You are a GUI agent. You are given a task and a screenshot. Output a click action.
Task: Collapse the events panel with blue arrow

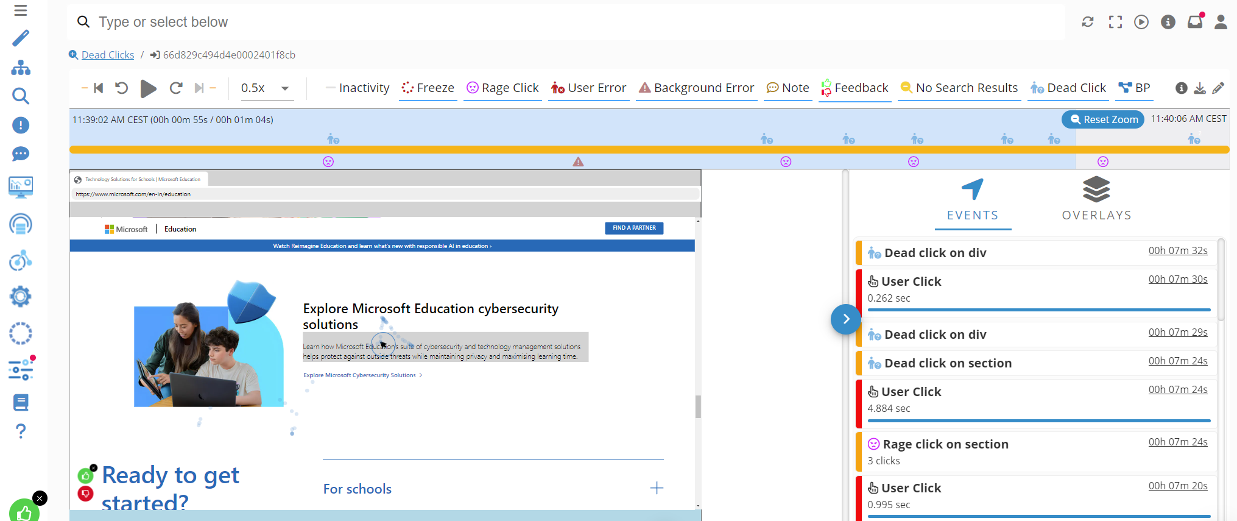(845, 319)
